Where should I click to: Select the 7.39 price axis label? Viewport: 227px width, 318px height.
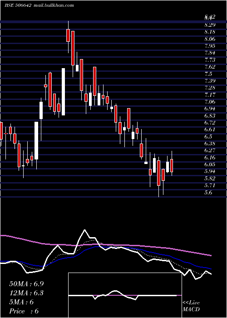pyautogui.click(x=210, y=81)
